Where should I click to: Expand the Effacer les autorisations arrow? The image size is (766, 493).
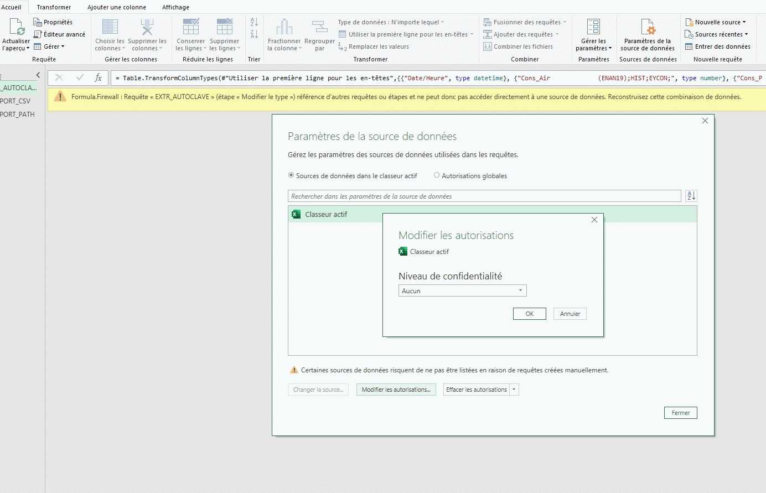pyautogui.click(x=514, y=390)
